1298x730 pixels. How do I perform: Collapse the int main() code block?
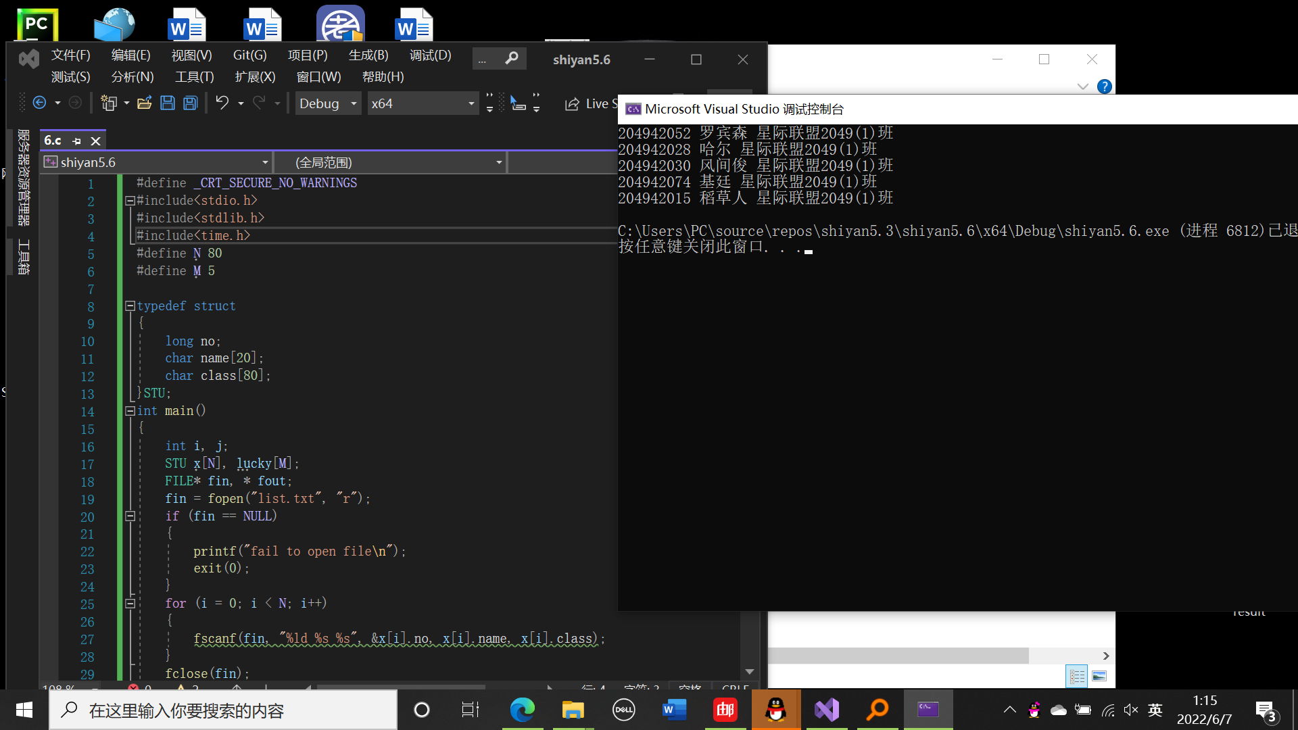coord(130,411)
